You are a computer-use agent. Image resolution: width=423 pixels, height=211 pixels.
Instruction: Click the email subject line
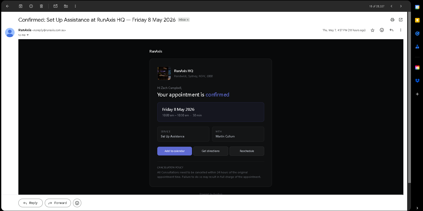pyautogui.click(x=97, y=20)
